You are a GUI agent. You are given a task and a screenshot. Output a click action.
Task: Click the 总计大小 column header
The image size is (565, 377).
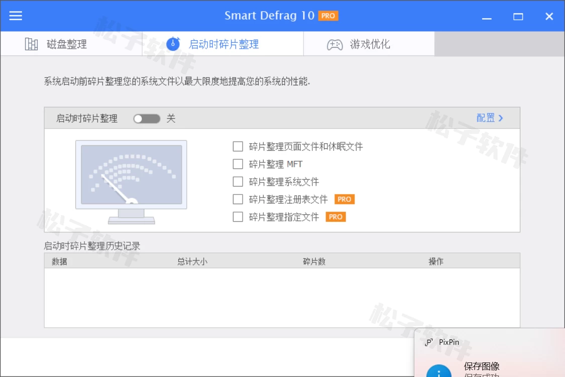click(192, 261)
